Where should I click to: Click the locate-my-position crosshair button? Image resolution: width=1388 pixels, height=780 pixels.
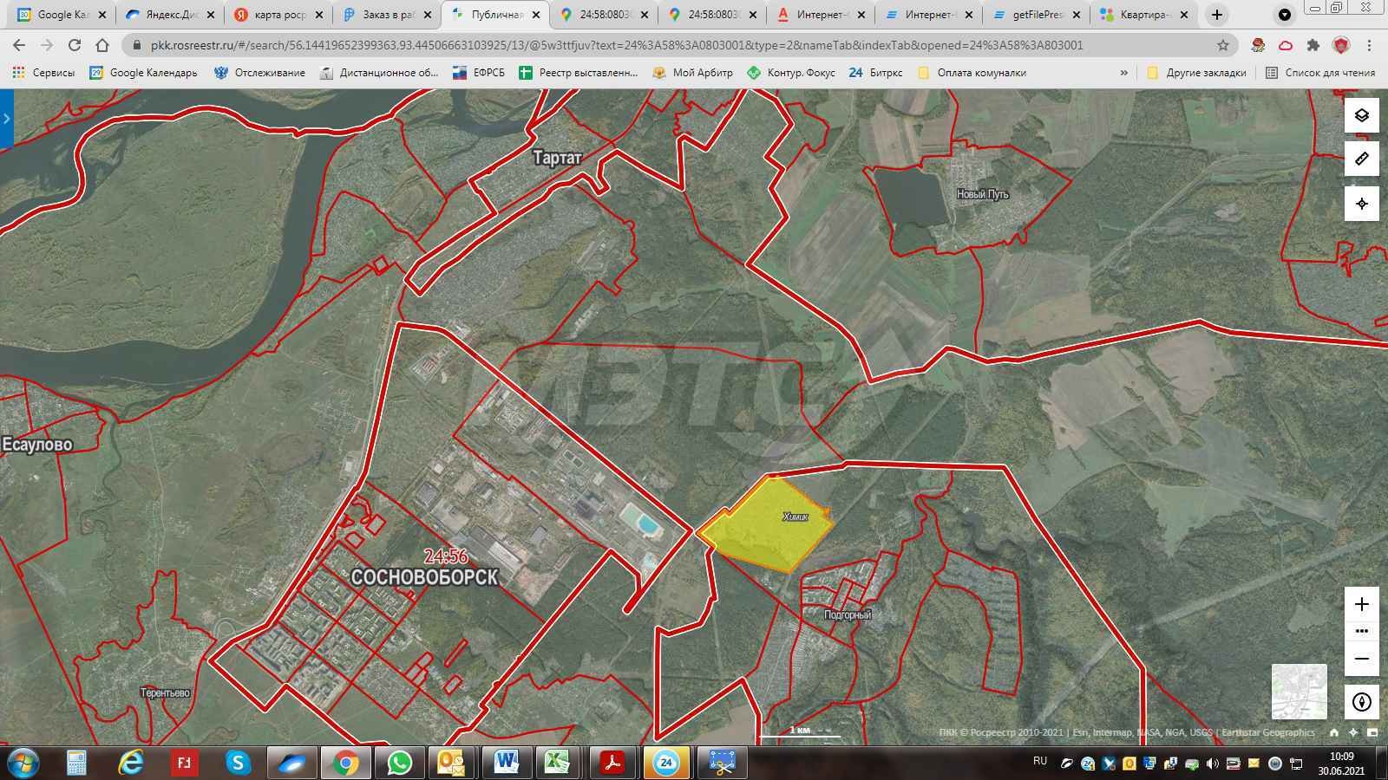[x=1361, y=204]
